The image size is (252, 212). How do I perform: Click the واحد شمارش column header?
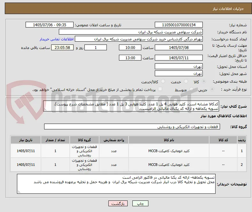[x=114, y=140]
